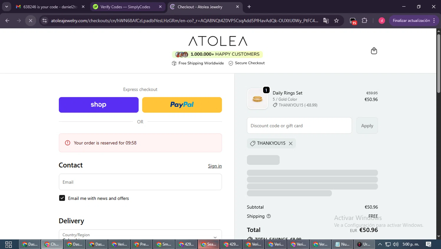The width and height of the screenshot is (441, 249).
Task: Click the taskbar clock 5:00 p. m.
Action: (x=411, y=244)
